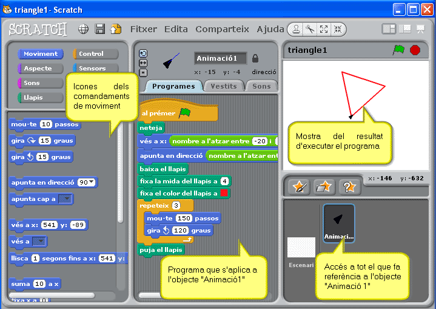Open the Ajuda menu
The height and width of the screenshot is (309, 436).
270,29
